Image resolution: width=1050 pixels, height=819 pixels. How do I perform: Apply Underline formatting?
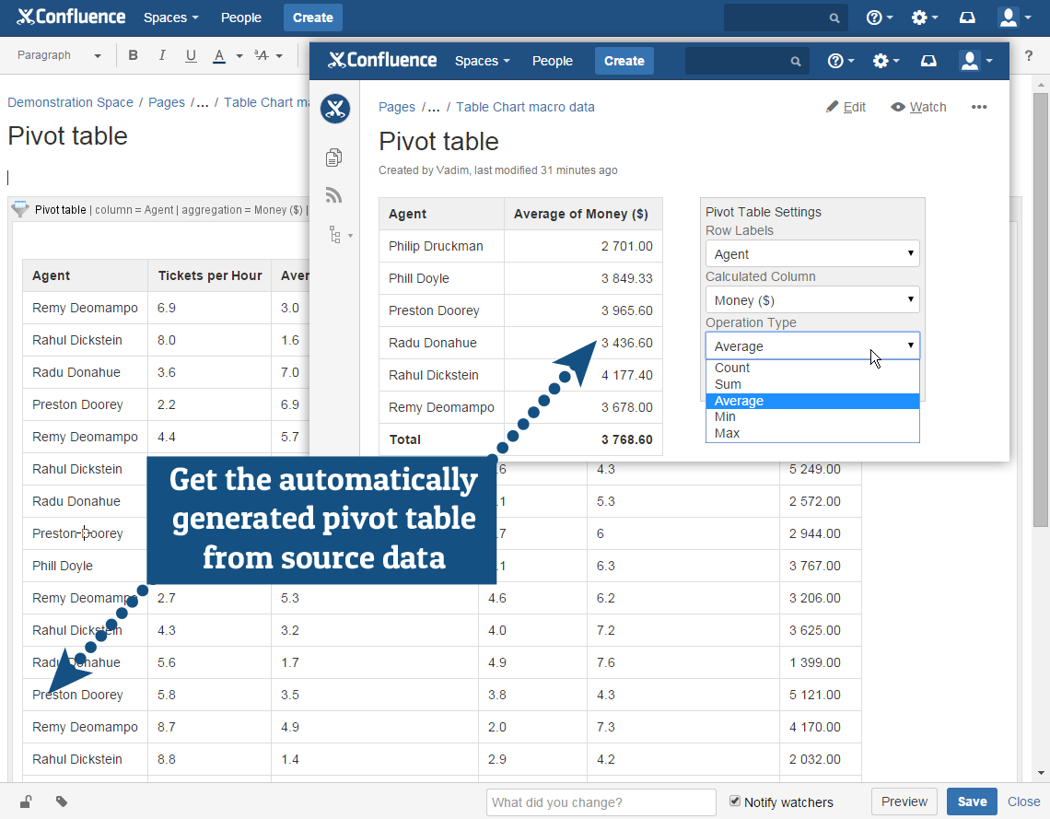pyautogui.click(x=191, y=55)
